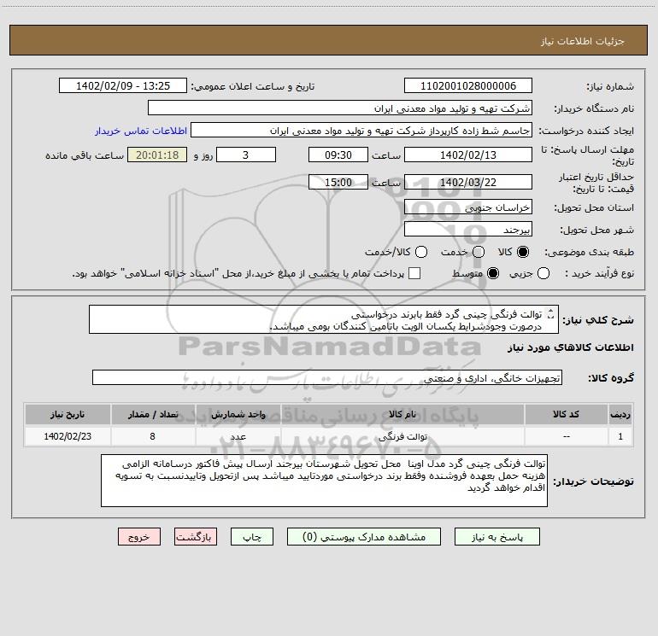The height and width of the screenshot is (636, 658).
Task: Select the جزیی purchase type radio
Action: point(543,274)
